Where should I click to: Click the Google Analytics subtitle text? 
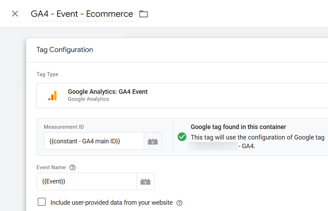point(89,99)
